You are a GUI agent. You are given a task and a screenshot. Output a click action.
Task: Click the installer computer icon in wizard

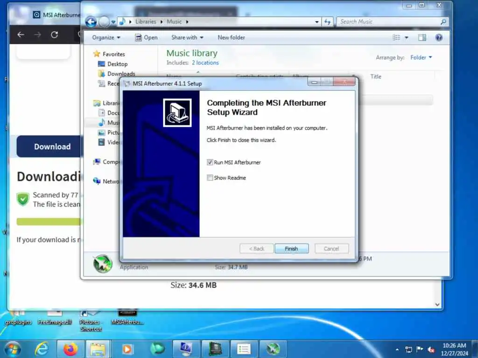(177, 113)
